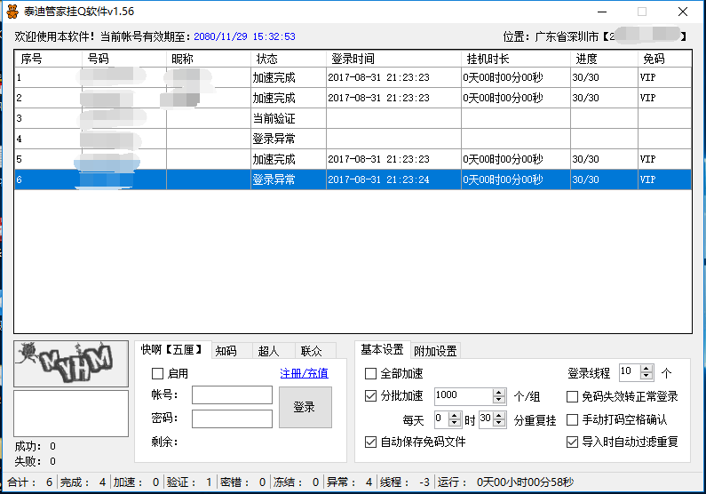Viewport: 706px width, 494px height.
Task: Increase the 个/组 batch size spinner
Action: coord(498,392)
